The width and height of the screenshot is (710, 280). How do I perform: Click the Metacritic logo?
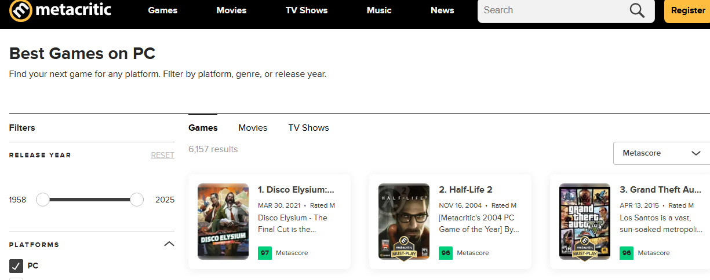click(x=61, y=10)
